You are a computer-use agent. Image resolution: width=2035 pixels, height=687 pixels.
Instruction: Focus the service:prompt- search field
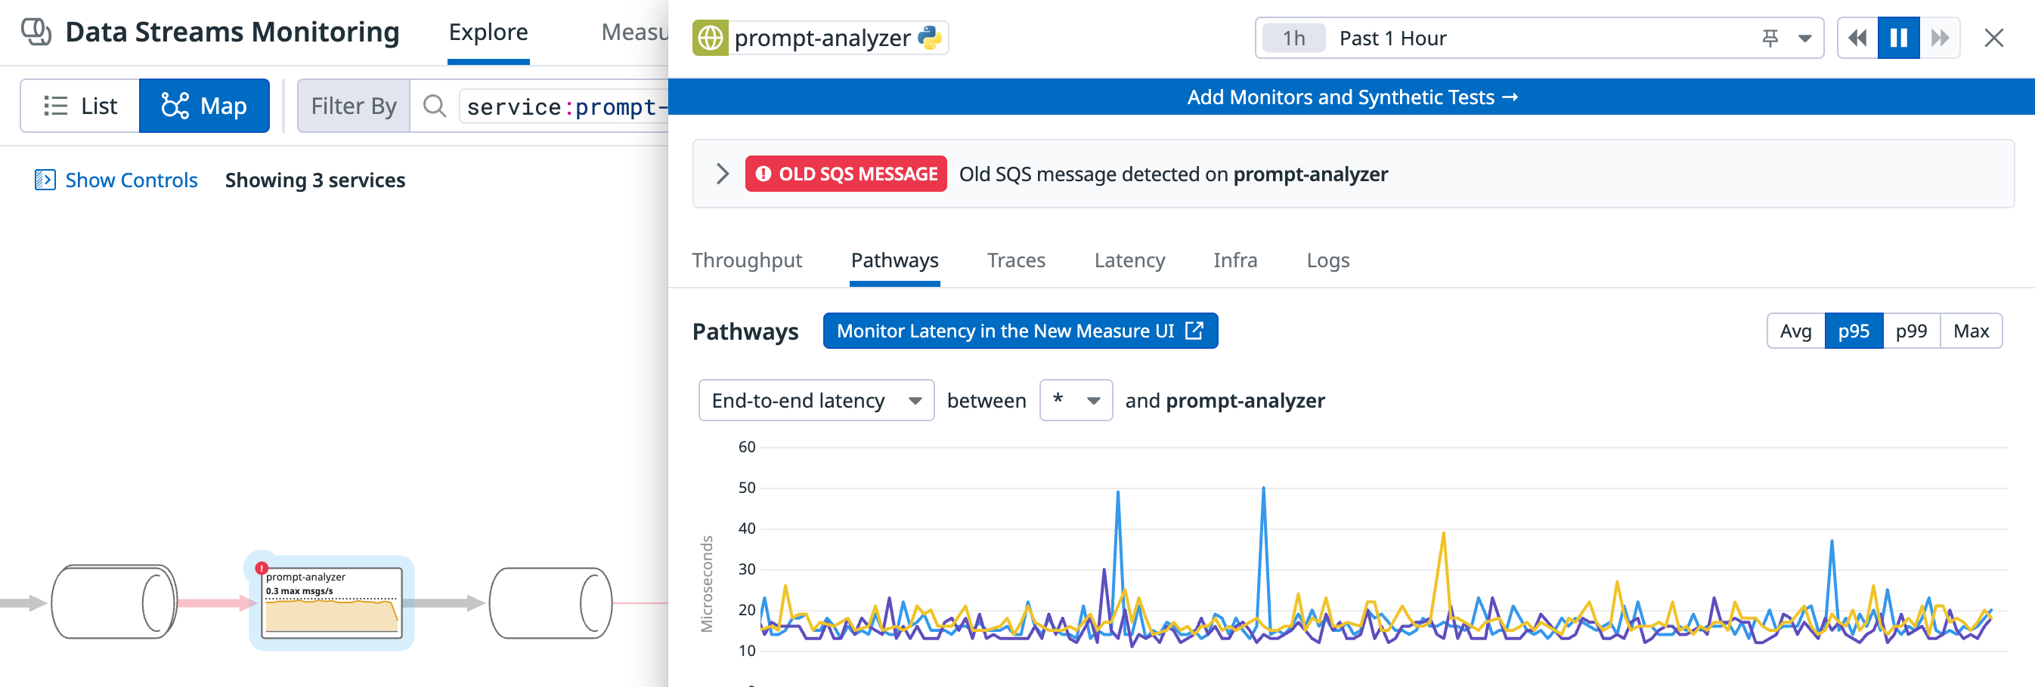(565, 106)
